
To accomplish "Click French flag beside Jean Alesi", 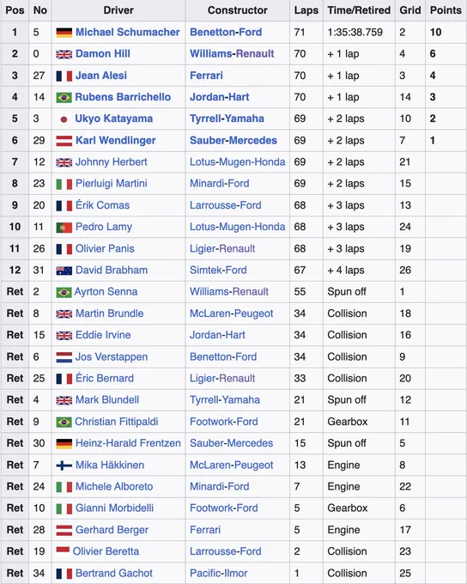I will click(x=64, y=76).
